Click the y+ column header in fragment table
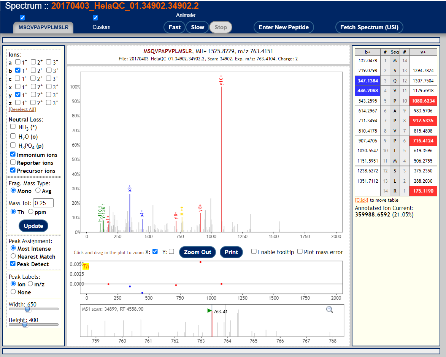Screen dimensions: 446x357 tap(423, 52)
